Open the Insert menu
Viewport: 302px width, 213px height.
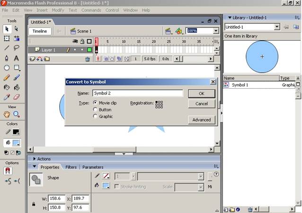[42, 10]
